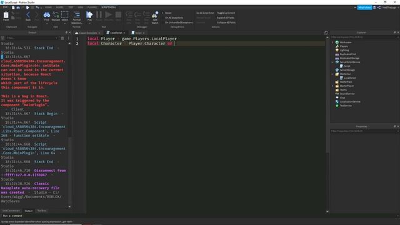
Task: Open the FILE menu
Action: (x=5, y=7)
